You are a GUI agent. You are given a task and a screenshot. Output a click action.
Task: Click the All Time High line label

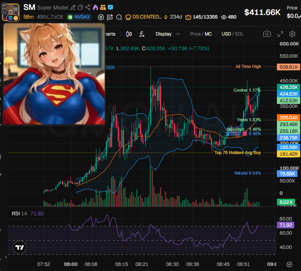(248, 67)
